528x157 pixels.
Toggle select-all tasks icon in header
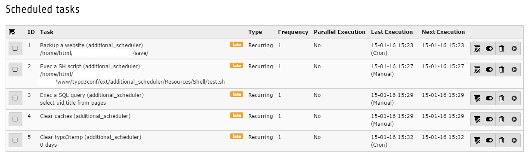[x=12, y=32]
